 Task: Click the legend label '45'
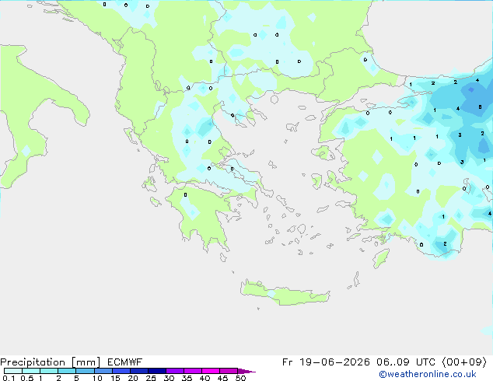click(222, 378)
